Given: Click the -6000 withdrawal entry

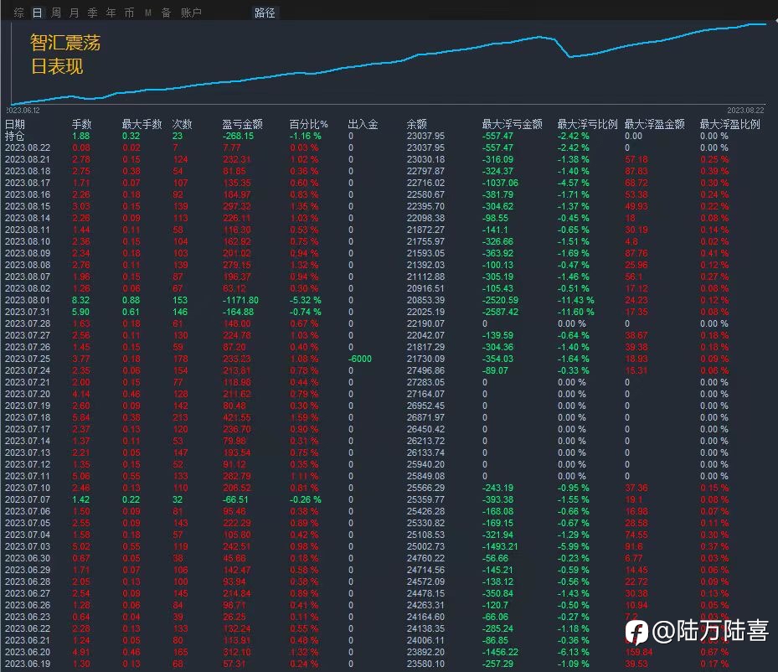Looking at the screenshot, I should click(360, 359).
